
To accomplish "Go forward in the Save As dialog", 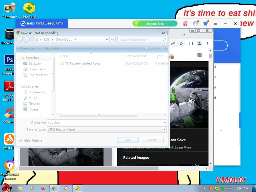I will [26, 40].
